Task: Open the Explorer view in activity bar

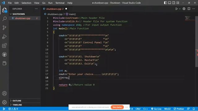Action: coord(4,10)
